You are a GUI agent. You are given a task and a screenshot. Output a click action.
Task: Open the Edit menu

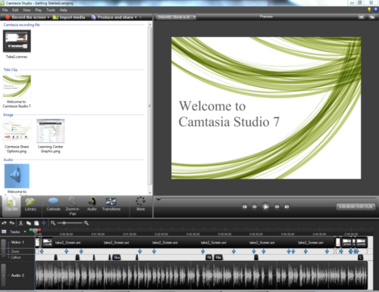[15, 10]
